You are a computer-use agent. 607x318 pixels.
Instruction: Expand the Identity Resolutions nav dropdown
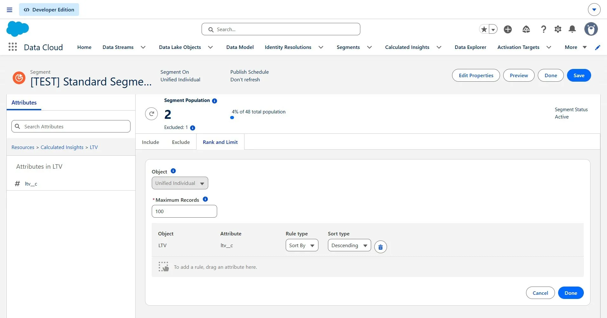321,47
